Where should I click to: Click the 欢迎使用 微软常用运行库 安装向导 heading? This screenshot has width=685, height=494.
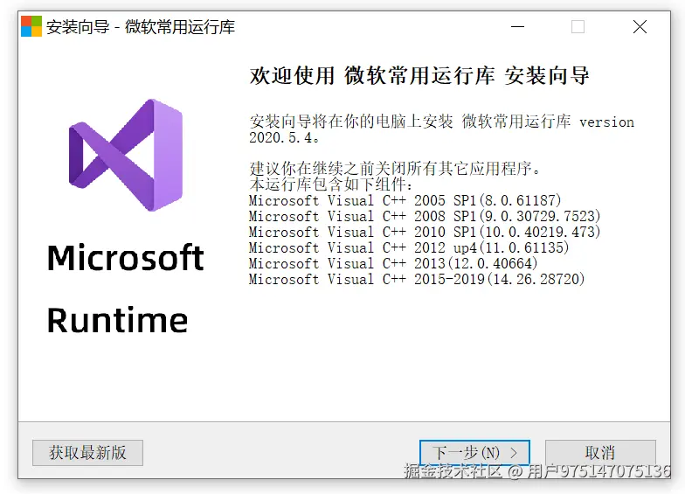pos(419,75)
